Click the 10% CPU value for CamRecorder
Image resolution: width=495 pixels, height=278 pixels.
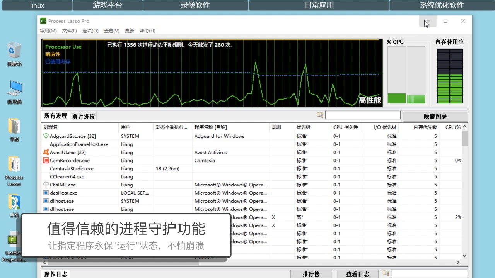[x=457, y=160]
